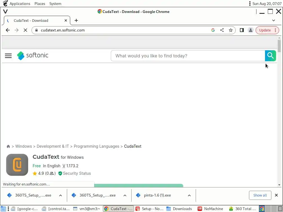283x212 pixels.
Task: Bookmark this page with the star icon
Action: [231, 30]
